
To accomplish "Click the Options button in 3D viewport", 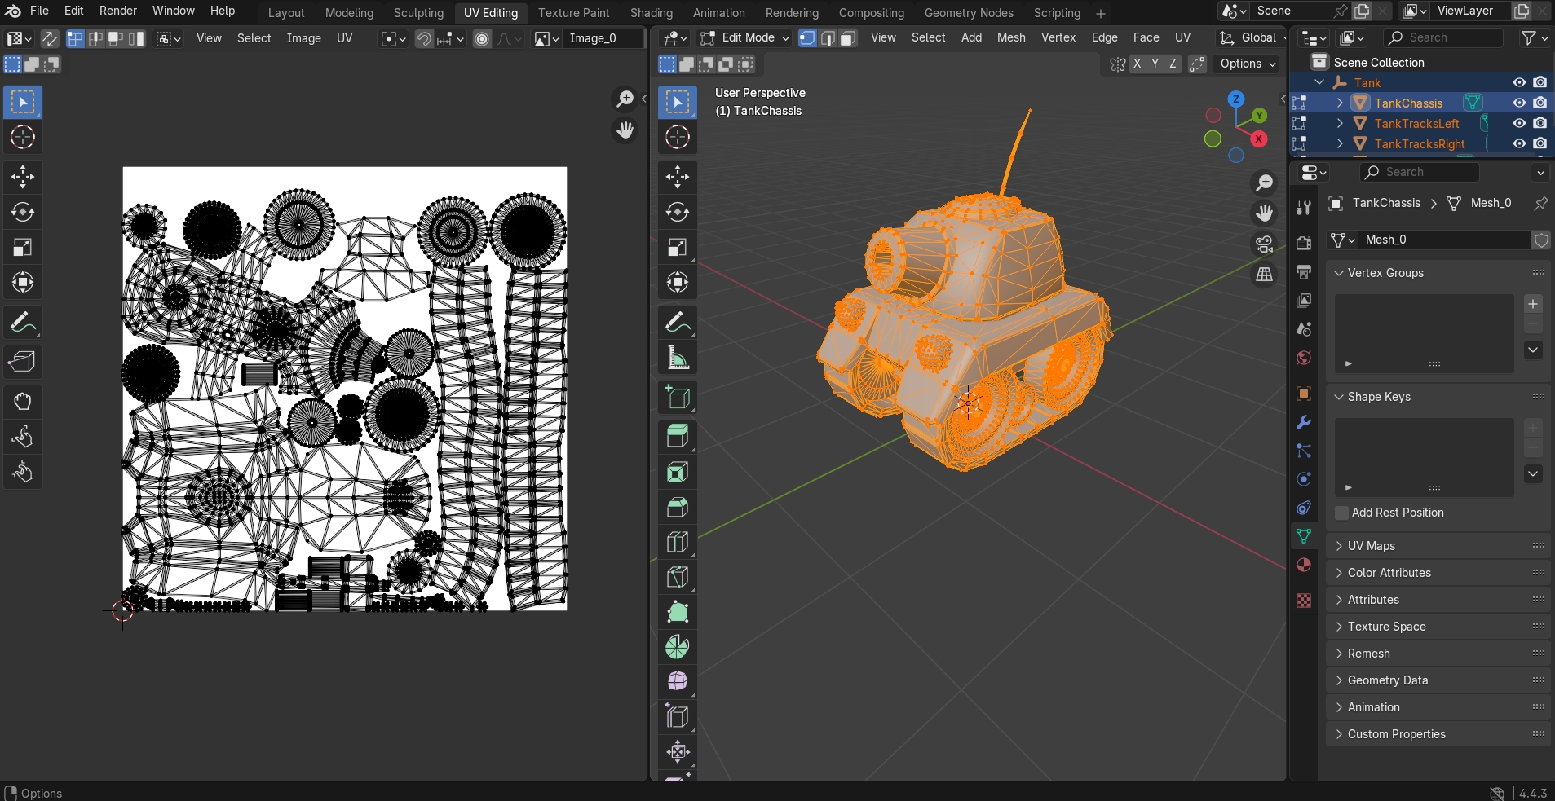I will pos(1247,64).
